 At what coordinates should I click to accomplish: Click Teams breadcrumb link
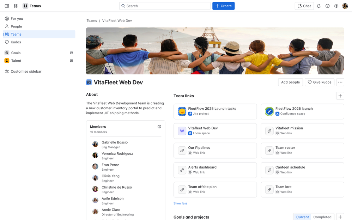click(x=92, y=21)
